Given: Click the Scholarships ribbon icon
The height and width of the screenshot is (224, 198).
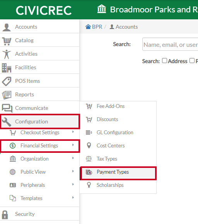Looking at the screenshot, I should point(89,185).
